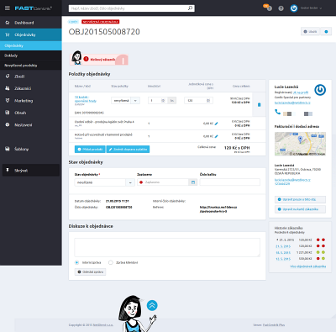Click the unit price stepper of the first item
336x332 pixels.
(208, 101)
